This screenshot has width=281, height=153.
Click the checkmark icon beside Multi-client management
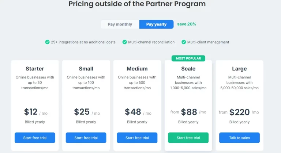coord(184,42)
